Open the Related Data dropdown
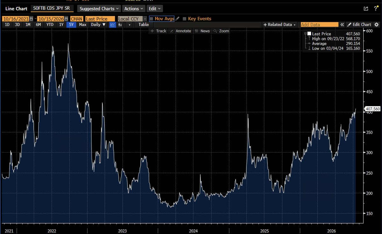 (280, 24)
